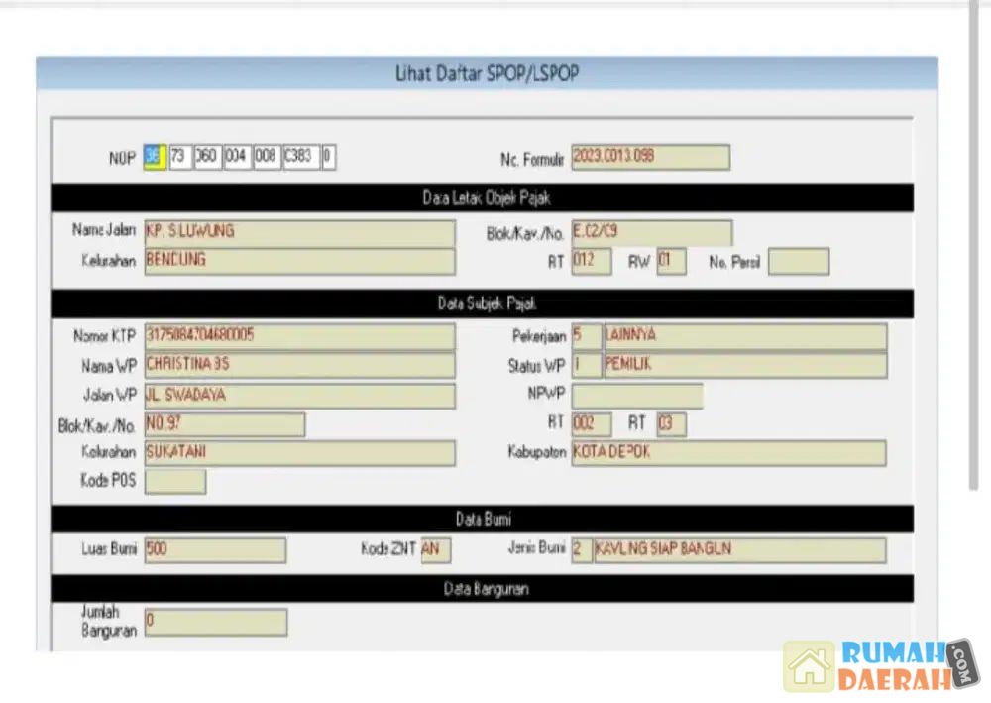Viewport: 991px width, 703px height.
Task: Select the Status WP field showing PEMILIK
Action: (x=743, y=366)
